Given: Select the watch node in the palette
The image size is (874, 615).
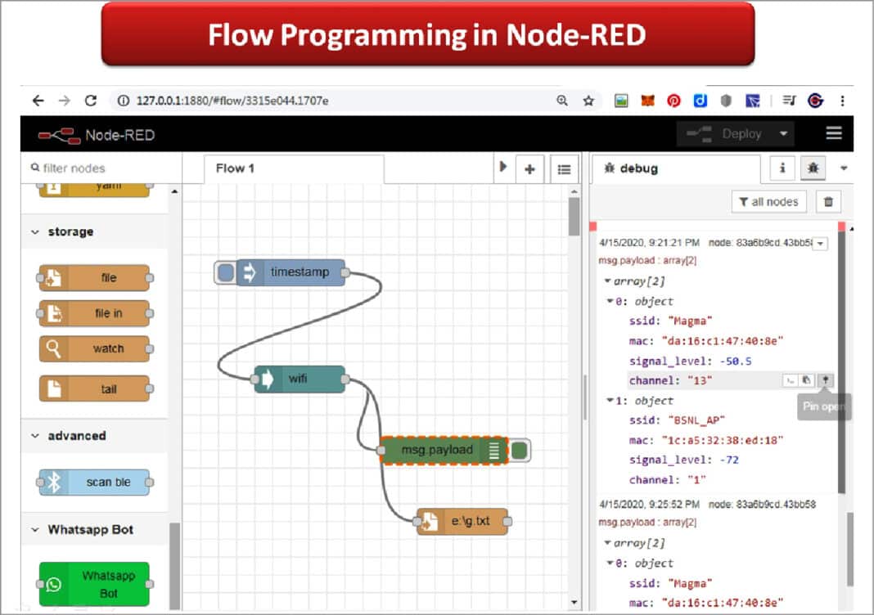Looking at the screenshot, I should pos(93,348).
